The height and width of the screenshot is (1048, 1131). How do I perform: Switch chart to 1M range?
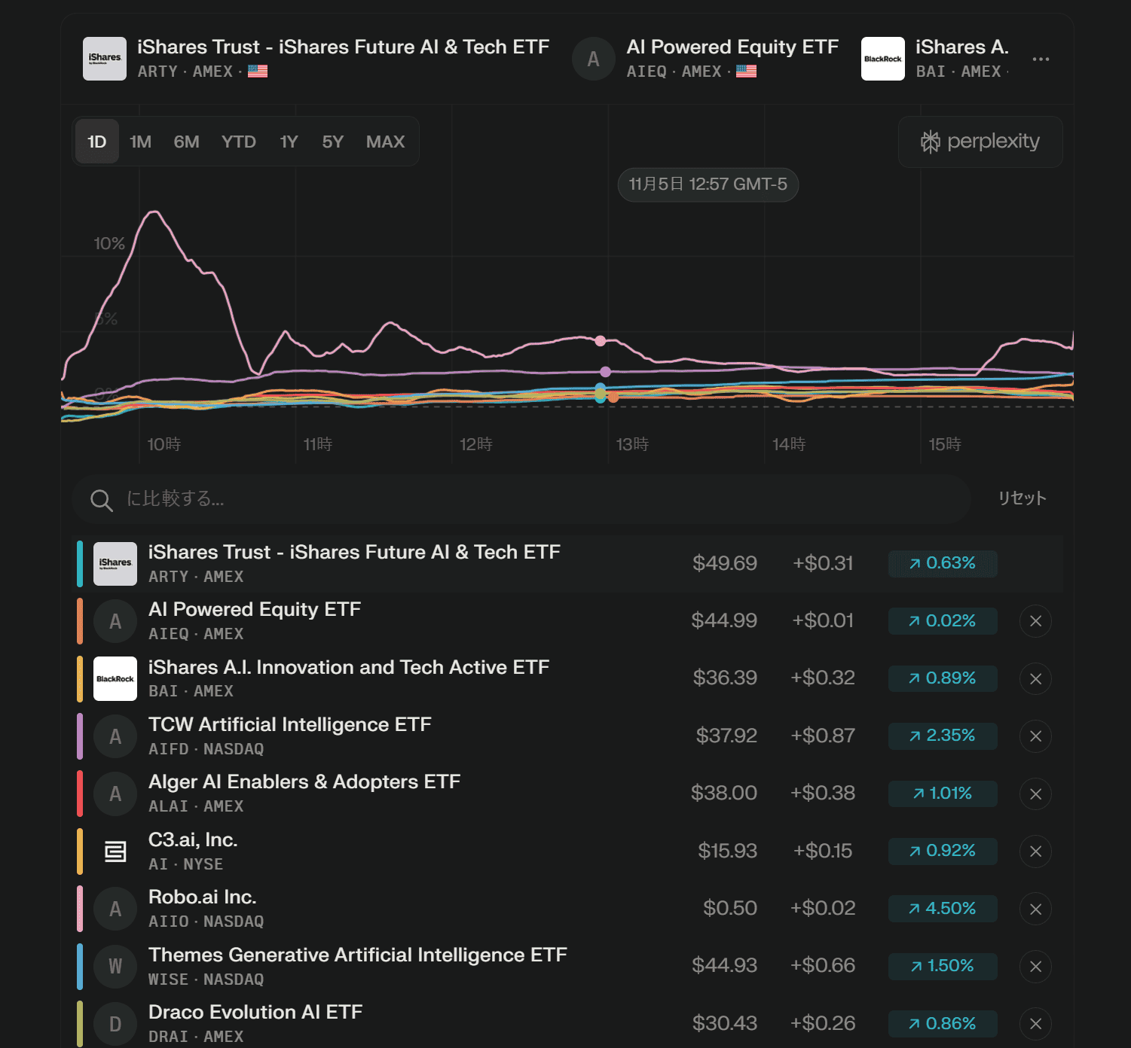140,142
